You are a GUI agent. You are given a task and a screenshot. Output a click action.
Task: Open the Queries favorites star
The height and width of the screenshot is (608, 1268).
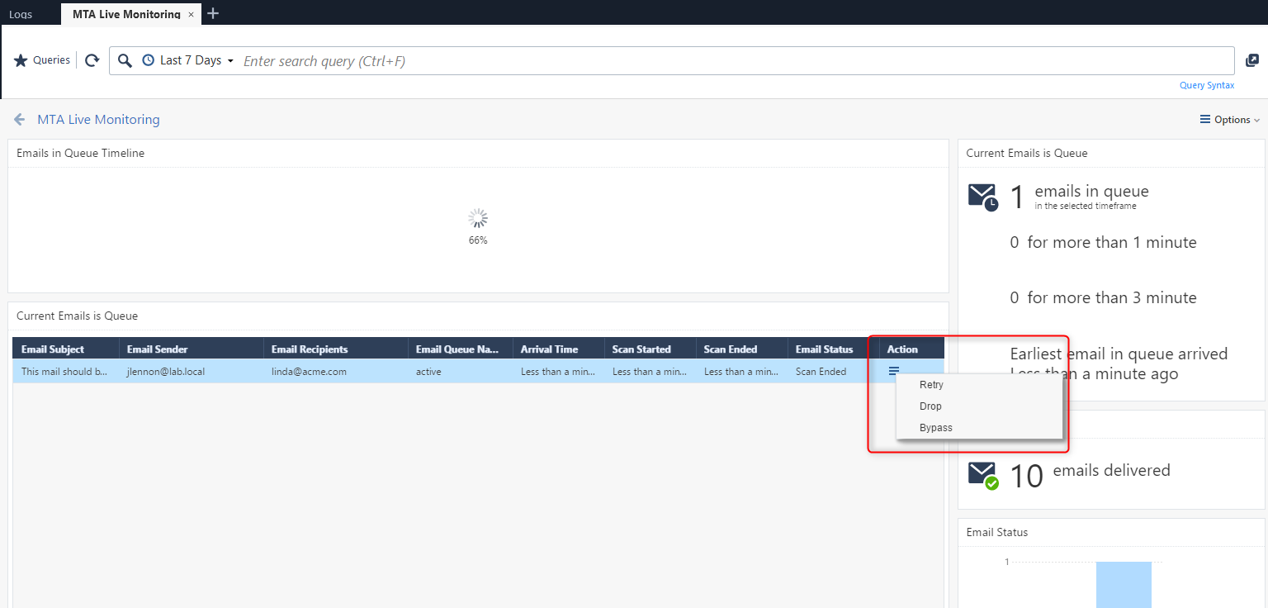(21, 60)
